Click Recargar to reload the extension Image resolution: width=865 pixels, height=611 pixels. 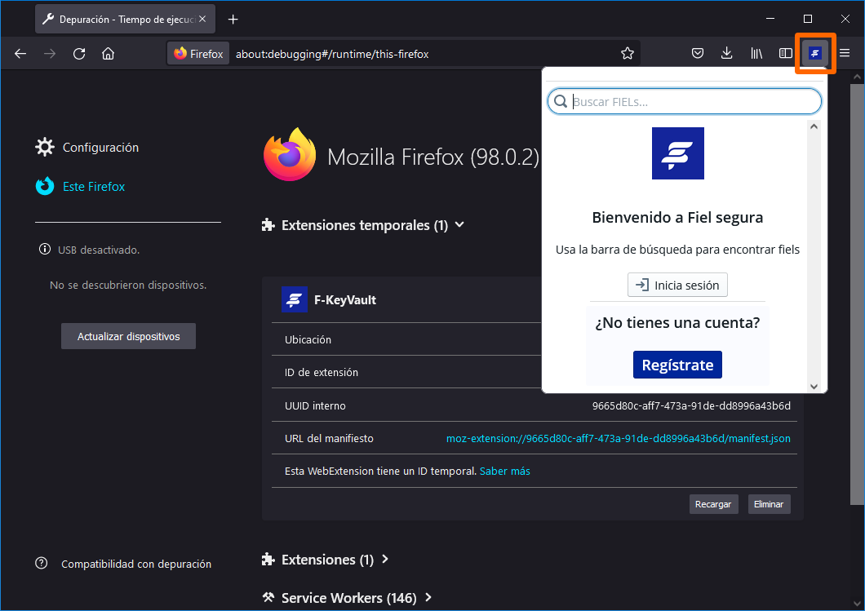tap(713, 504)
